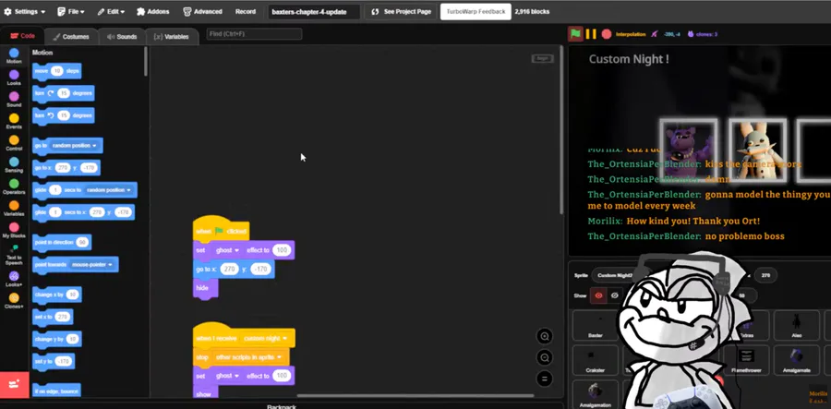Edit the project title field
The image size is (831, 409).
point(314,12)
